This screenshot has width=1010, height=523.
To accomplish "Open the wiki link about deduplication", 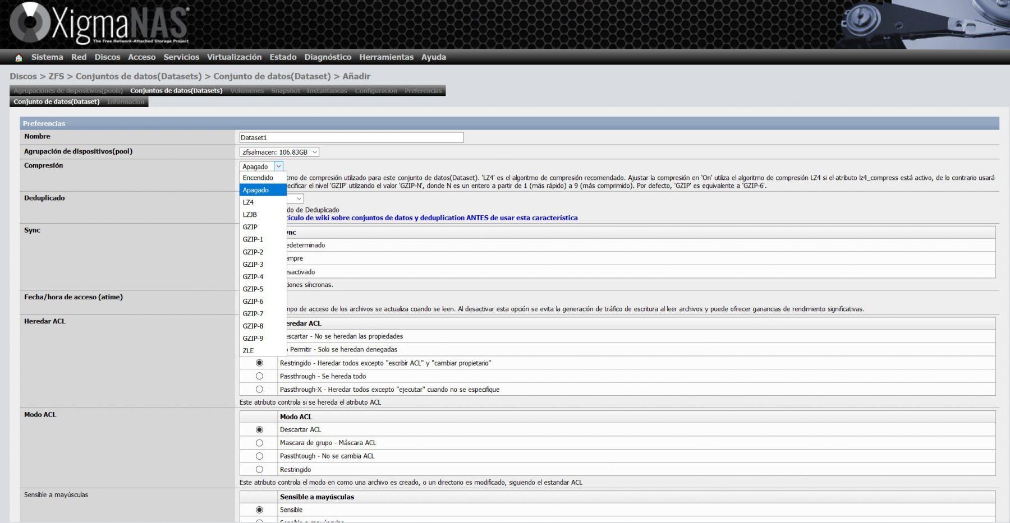I will pos(431,218).
